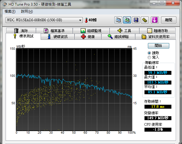Select the 讀取 read radio button
This screenshot has width=182, height=144.
[149, 53]
